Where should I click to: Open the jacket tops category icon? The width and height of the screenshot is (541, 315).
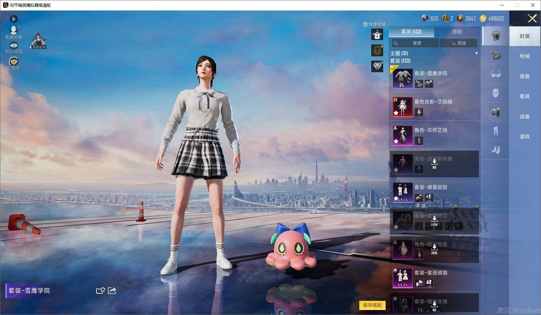click(x=495, y=112)
